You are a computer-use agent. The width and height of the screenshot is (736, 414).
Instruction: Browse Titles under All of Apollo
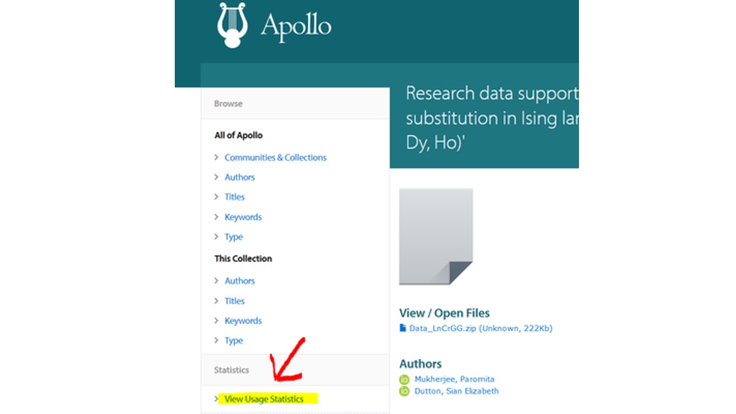(x=234, y=197)
